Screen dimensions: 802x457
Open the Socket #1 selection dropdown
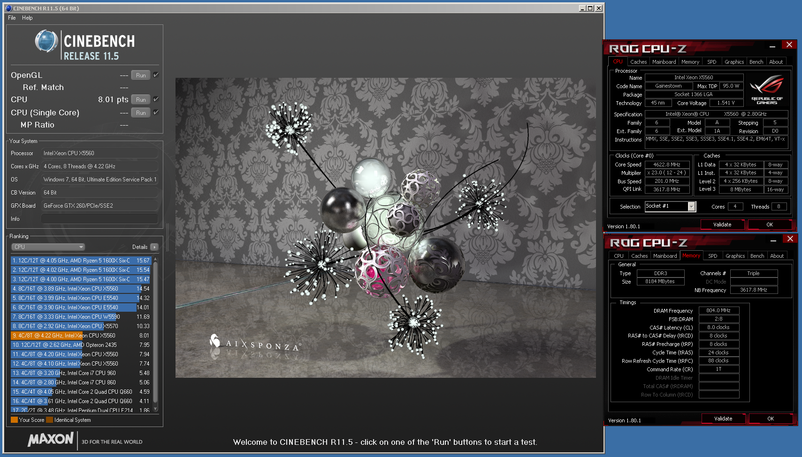click(691, 207)
